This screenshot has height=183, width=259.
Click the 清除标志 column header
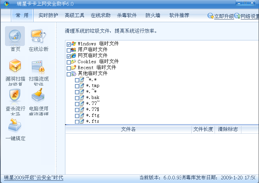(x=228, y=129)
